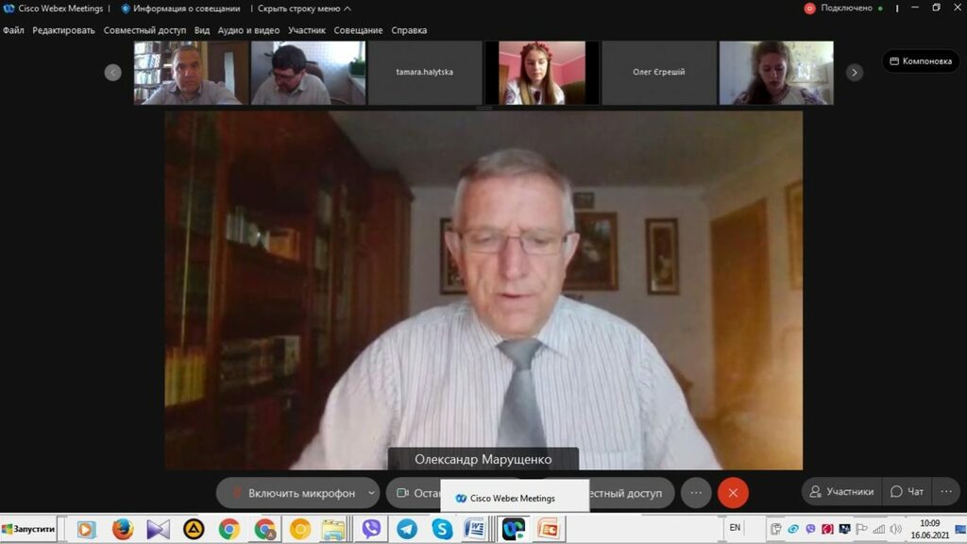Open the Аудио и видео menu
Image resolution: width=967 pixels, height=544 pixels.
coord(248,30)
